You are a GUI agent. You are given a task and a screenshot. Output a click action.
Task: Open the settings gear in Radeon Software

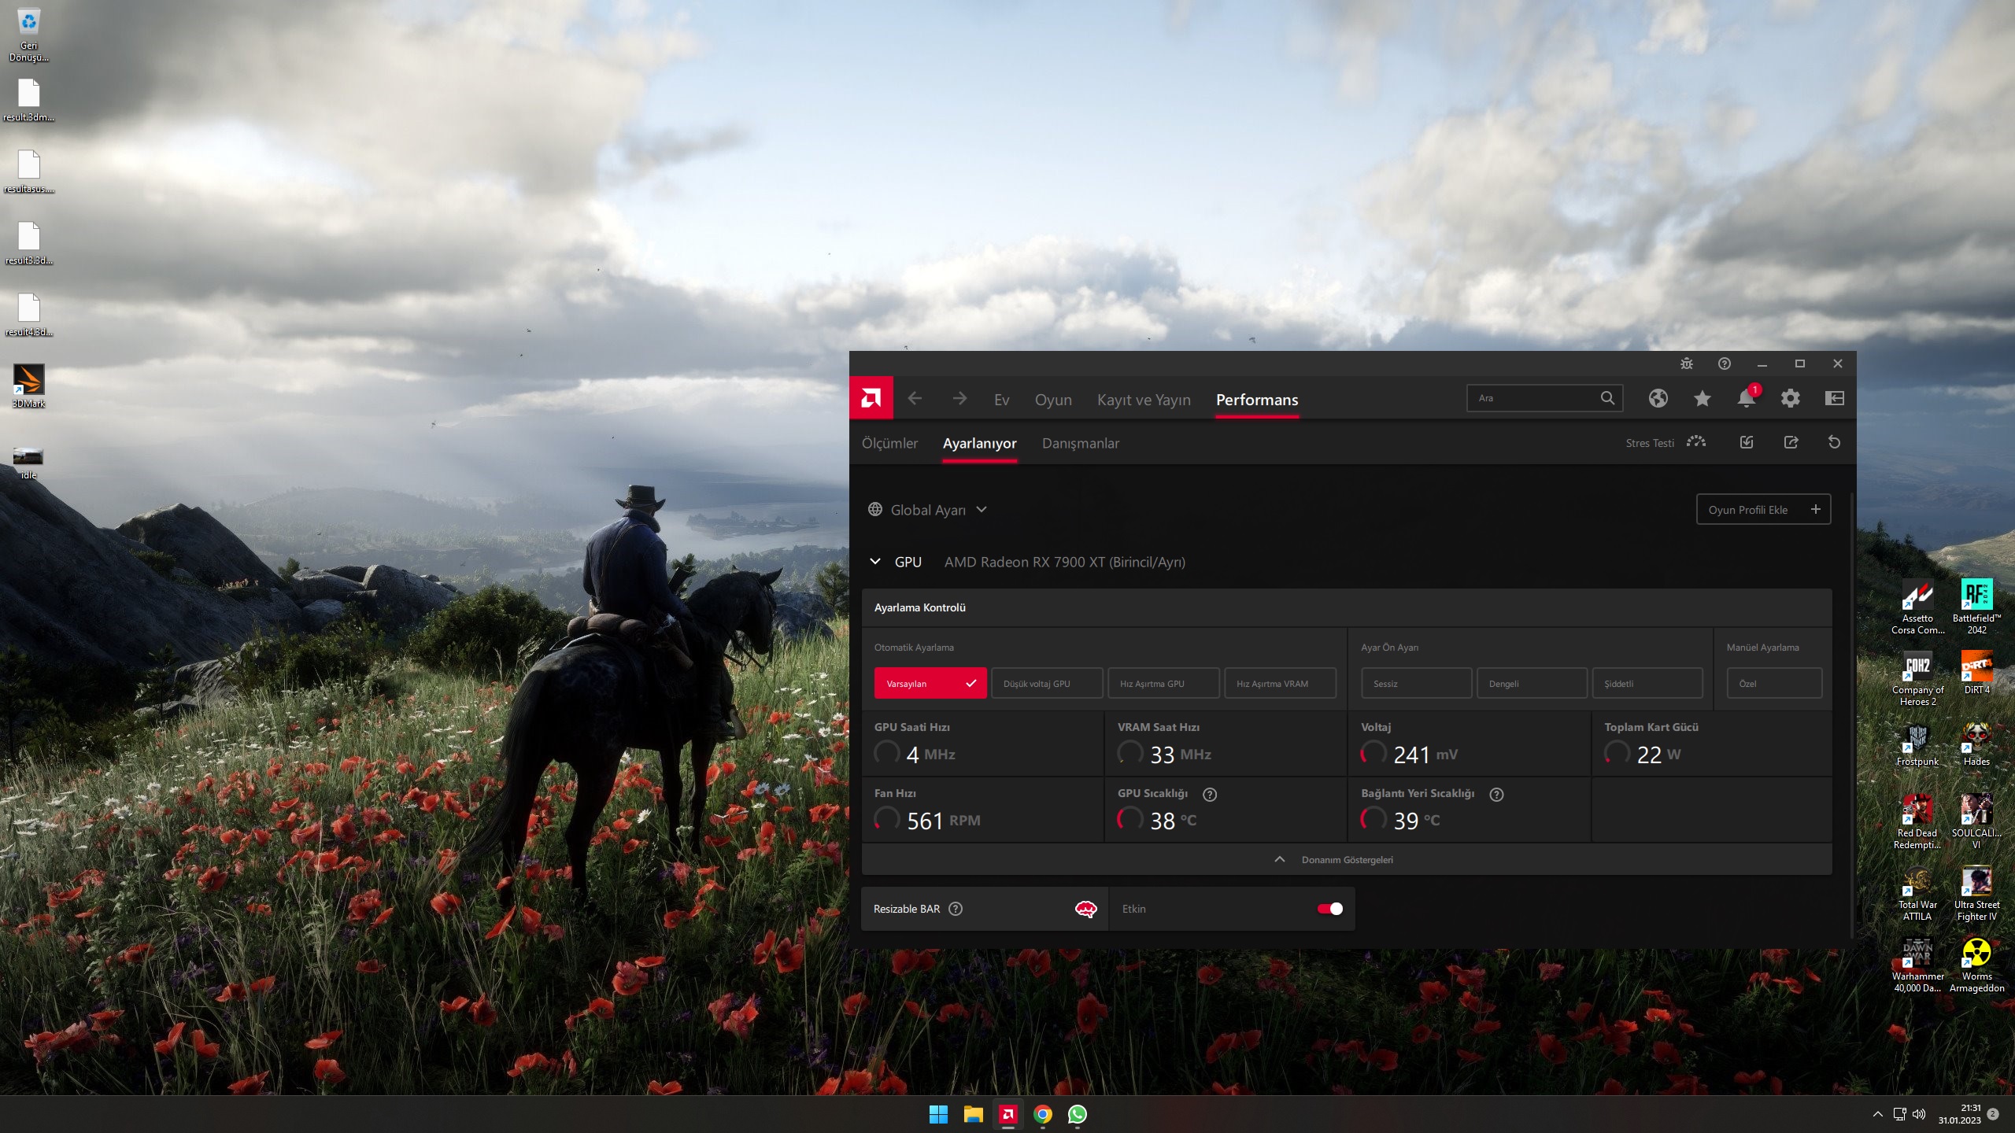tap(1790, 398)
